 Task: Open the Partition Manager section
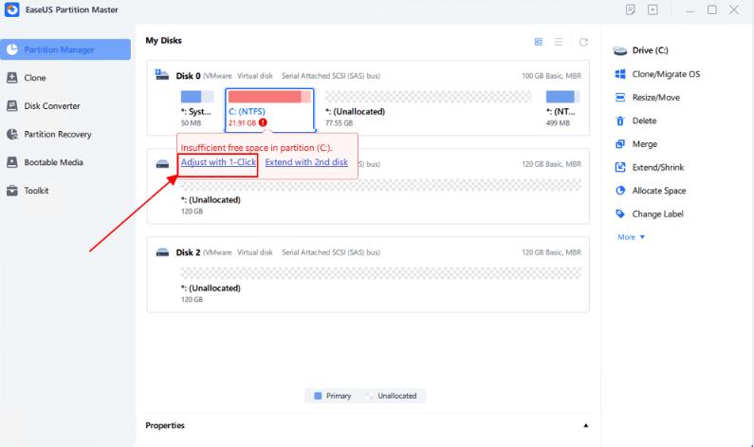click(65, 49)
